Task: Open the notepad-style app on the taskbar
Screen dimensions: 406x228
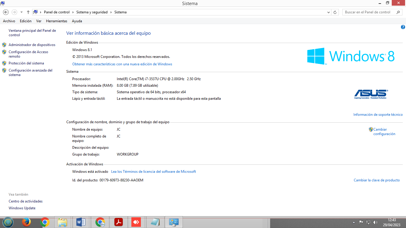Action: 155,222
